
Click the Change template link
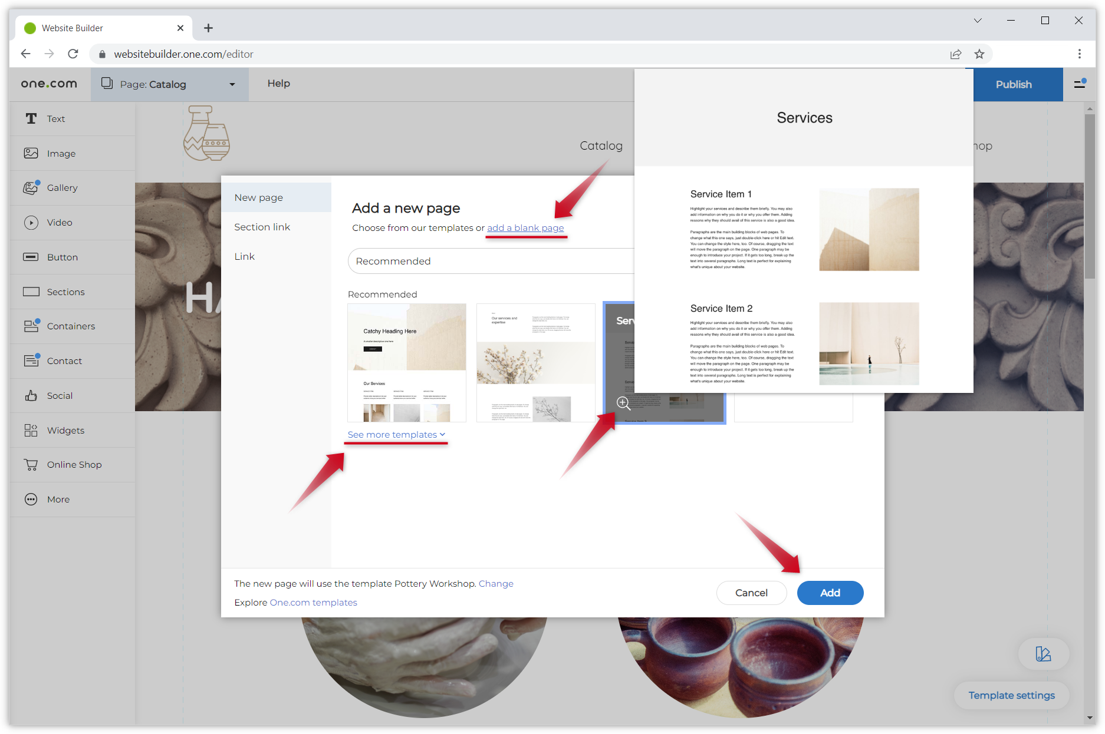tap(496, 584)
